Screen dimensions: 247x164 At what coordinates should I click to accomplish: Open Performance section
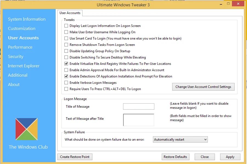pos(20,47)
